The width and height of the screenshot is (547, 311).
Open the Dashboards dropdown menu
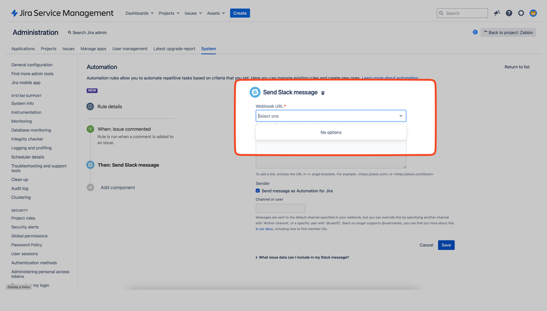pyautogui.click(x=140, y=13)
